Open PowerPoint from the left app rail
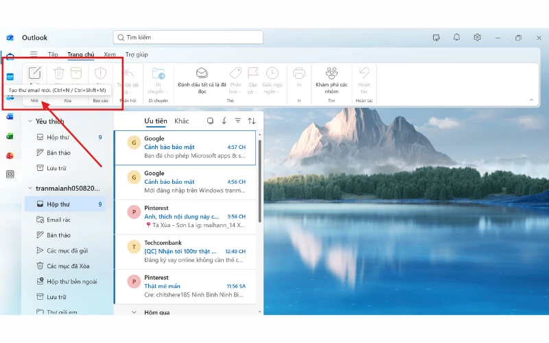This screenshot has height=343, width=549. pos(10,156)
